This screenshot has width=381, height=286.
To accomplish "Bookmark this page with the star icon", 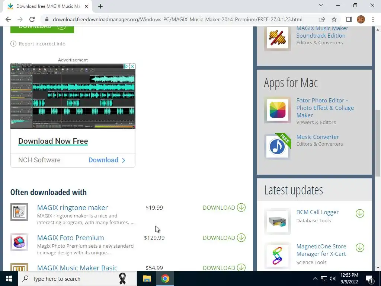I will click(334, 19).
